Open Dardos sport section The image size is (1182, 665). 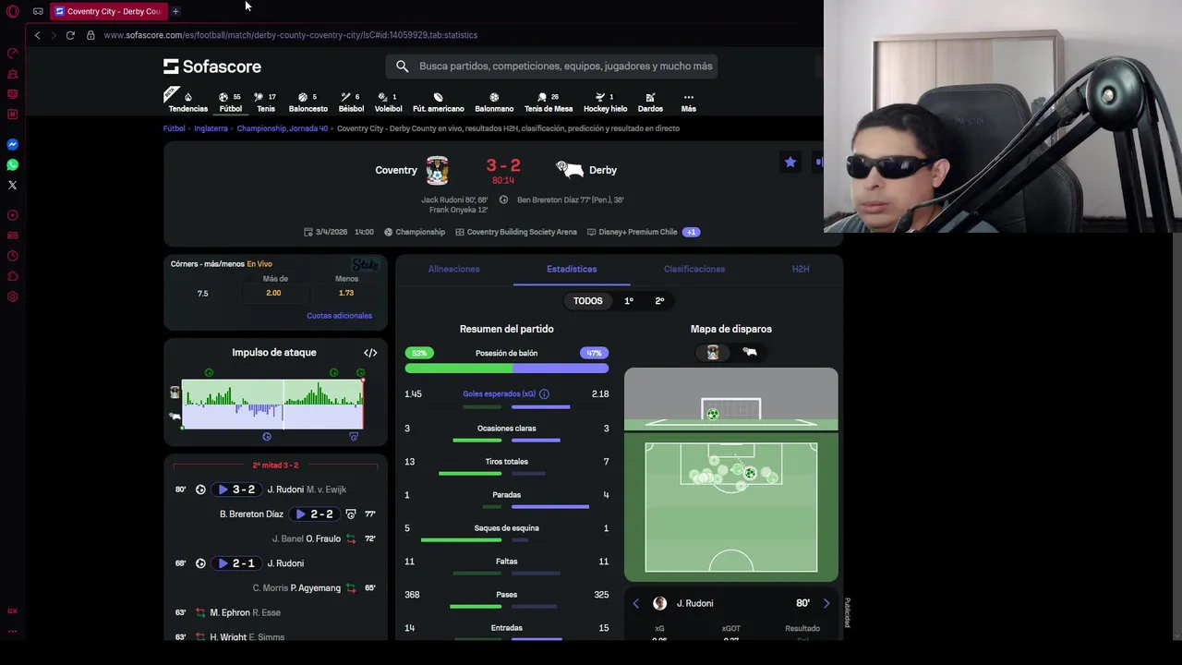tap(650, 102)
